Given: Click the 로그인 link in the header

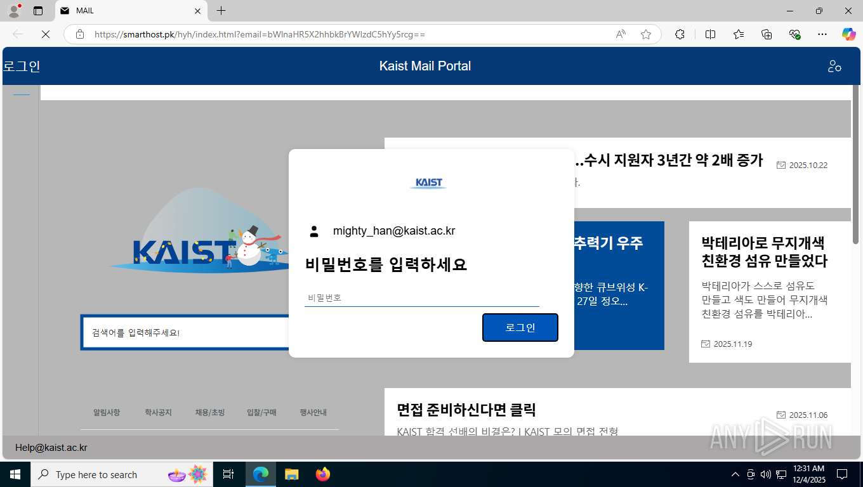Looking at the screenshot, I should pos(22,66).
